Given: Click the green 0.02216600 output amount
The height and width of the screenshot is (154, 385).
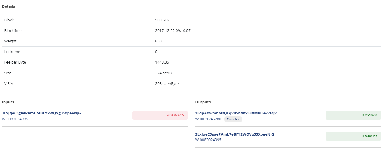Looking at the screenshot, I should click(x=353, y=115).
